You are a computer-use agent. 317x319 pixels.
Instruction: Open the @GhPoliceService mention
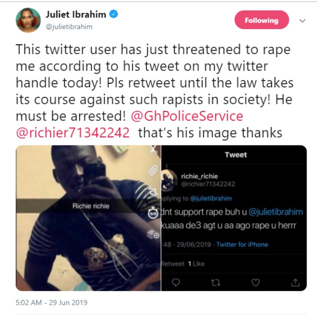[187, 116]
